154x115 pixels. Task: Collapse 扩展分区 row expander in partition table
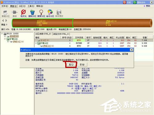36,43
